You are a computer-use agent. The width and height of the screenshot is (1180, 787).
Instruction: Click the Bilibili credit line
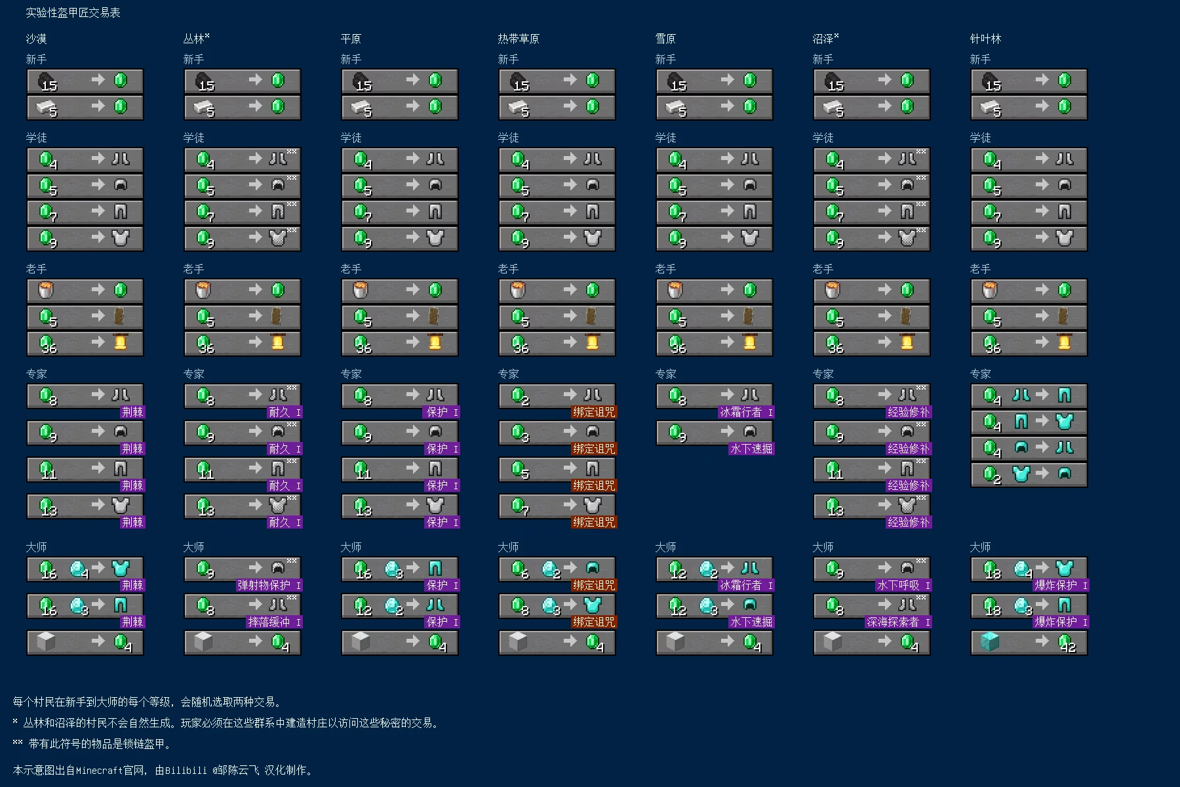point(164,770)
